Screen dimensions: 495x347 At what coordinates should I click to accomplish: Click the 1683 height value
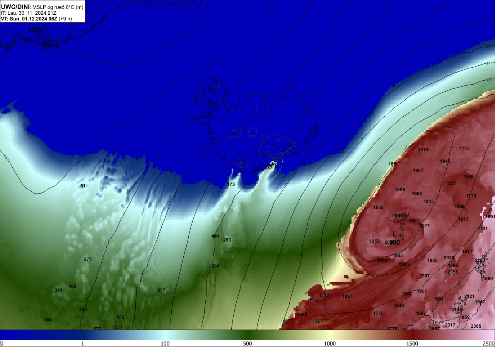coord(417,194)
